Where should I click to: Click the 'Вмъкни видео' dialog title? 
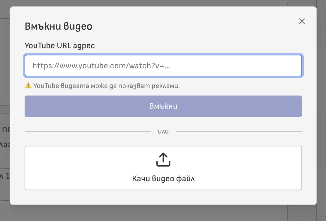click(59, 27)
